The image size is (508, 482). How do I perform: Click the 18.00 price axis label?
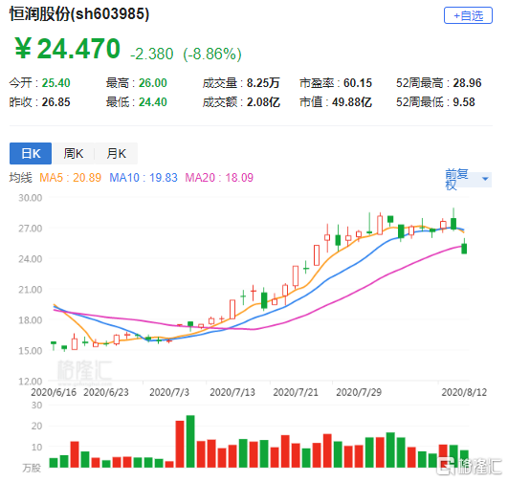[x=30, y=320]
